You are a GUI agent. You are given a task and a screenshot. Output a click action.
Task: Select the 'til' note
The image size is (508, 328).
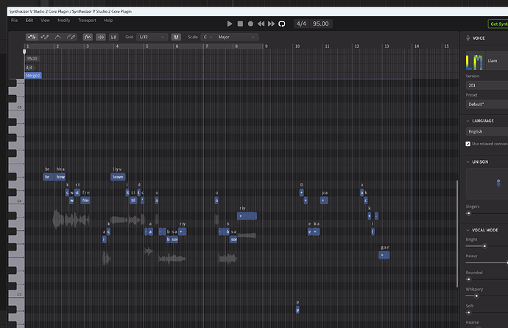[133, 200]
